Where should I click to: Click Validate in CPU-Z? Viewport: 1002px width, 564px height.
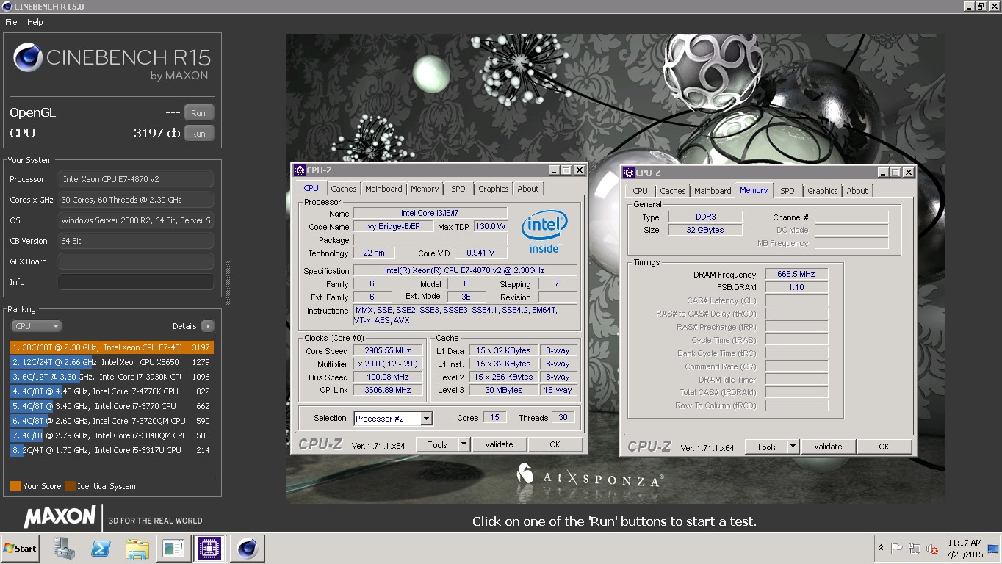pos(500,444)
